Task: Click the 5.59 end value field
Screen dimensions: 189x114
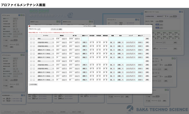Action: tap(72, 61)
